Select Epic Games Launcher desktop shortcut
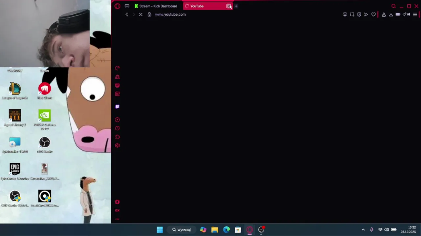This screenshot has height=236, width=421. [x=15, y=172]
